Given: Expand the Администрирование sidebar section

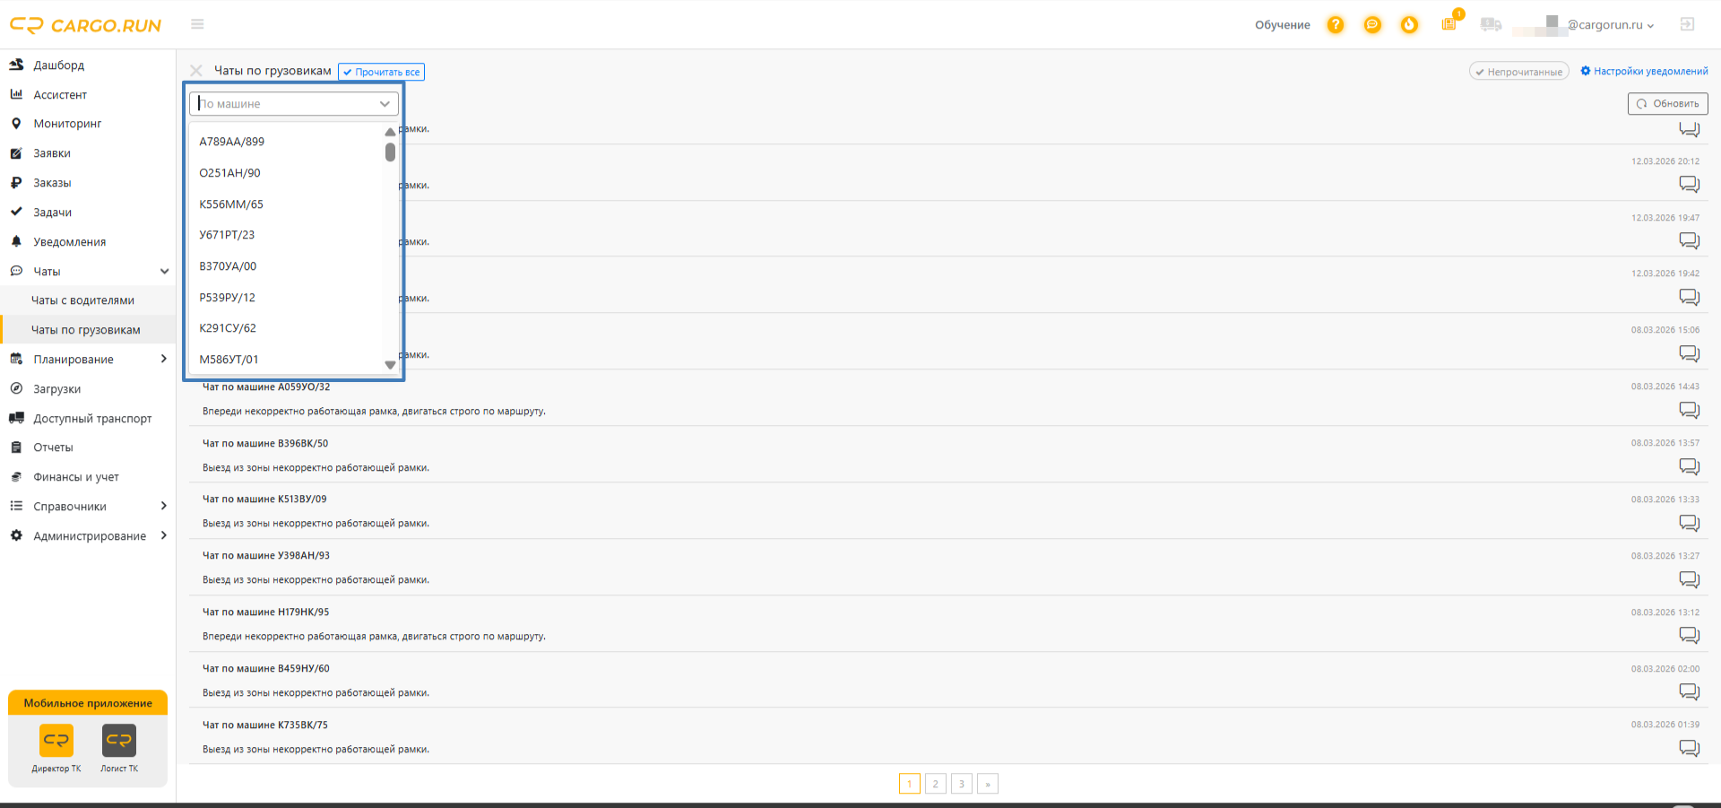Looking at the screenshot, I should (164, 535).
